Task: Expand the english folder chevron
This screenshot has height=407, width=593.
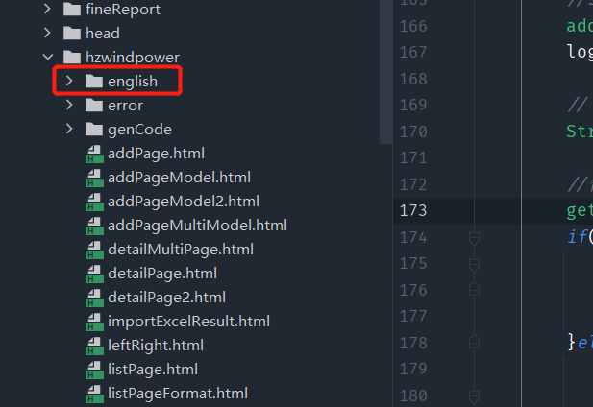Action: tap(69, 82)
